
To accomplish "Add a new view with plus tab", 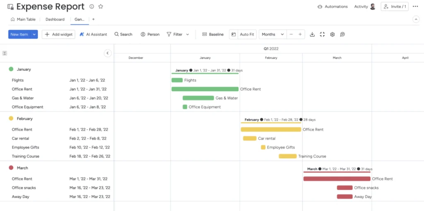I will click(93, 19).
